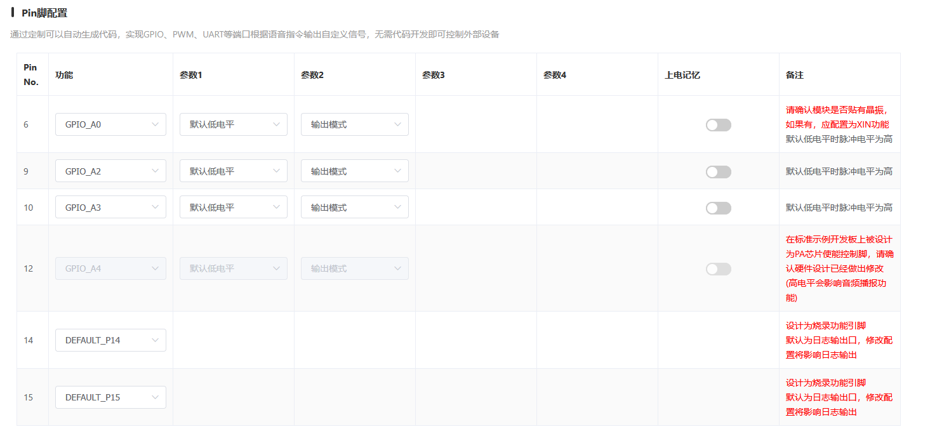The width and height of the screenshot is (930, 436).
Task: Click the 上电记忆 column header
Action: [682, 75]
